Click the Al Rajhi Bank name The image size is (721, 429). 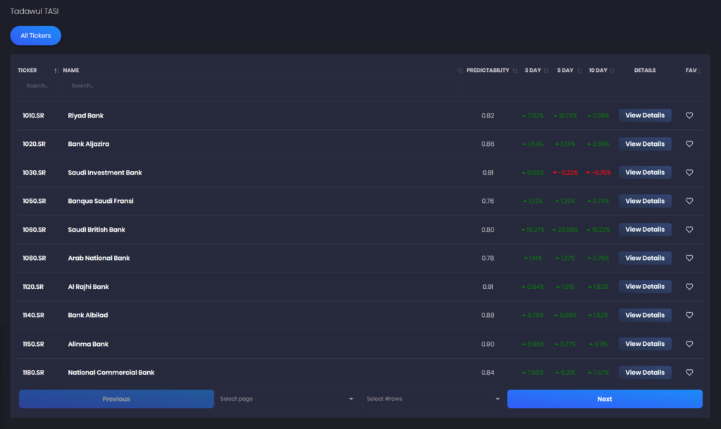coord(88,287)
